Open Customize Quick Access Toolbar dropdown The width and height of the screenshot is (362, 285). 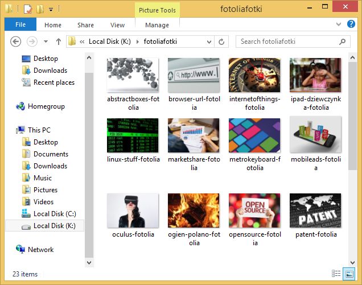[51, 9]
